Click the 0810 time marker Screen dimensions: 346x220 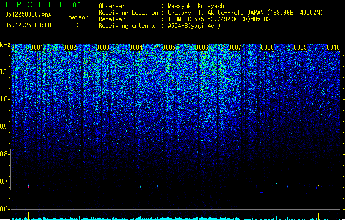[333, 47]
